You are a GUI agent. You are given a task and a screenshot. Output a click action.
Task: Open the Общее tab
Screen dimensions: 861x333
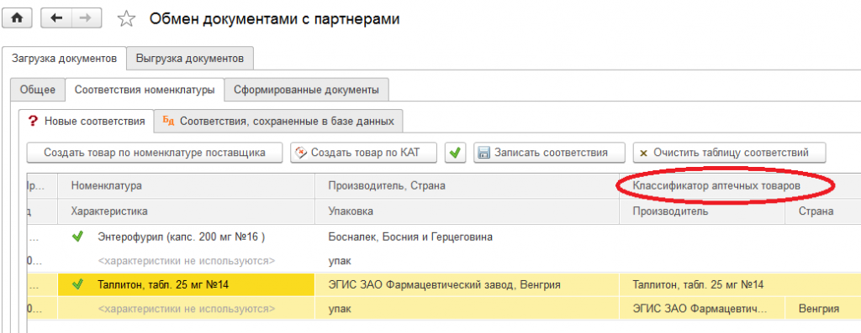coord(38,90)
